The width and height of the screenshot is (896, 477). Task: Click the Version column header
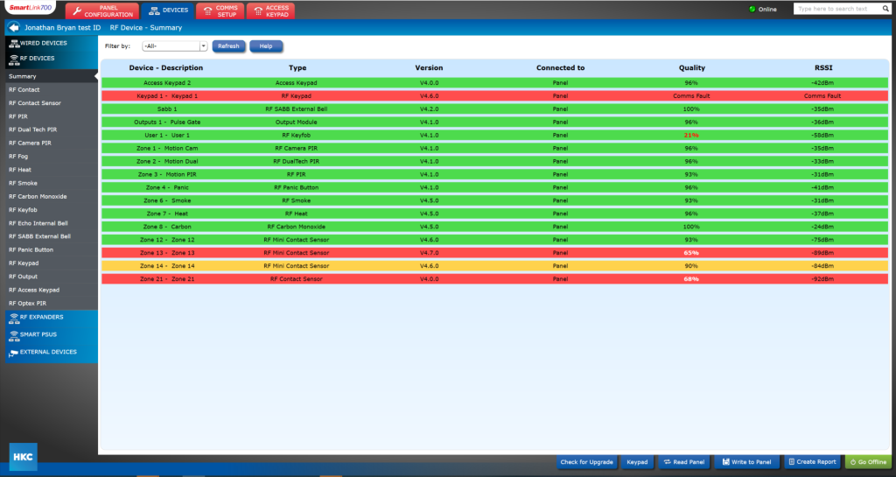pos(429,68)
